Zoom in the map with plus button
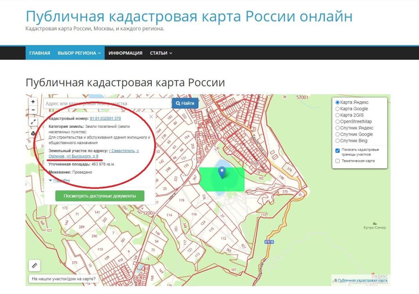The height and width of the screenshot is (294, 419). pyautogui.click(x=33, y=102)
